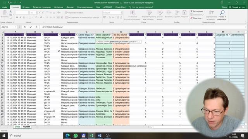The image size is (248, 139).
Task: Open the font size dropdown
Action: click(x=37, y=13)
